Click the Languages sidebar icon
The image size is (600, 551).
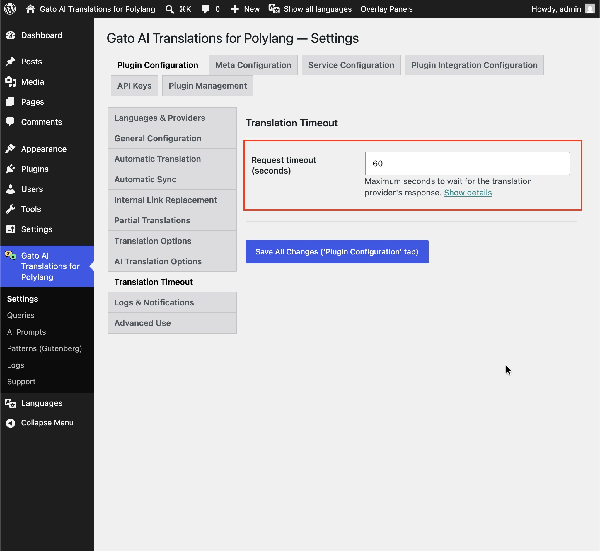click(11, 403)
